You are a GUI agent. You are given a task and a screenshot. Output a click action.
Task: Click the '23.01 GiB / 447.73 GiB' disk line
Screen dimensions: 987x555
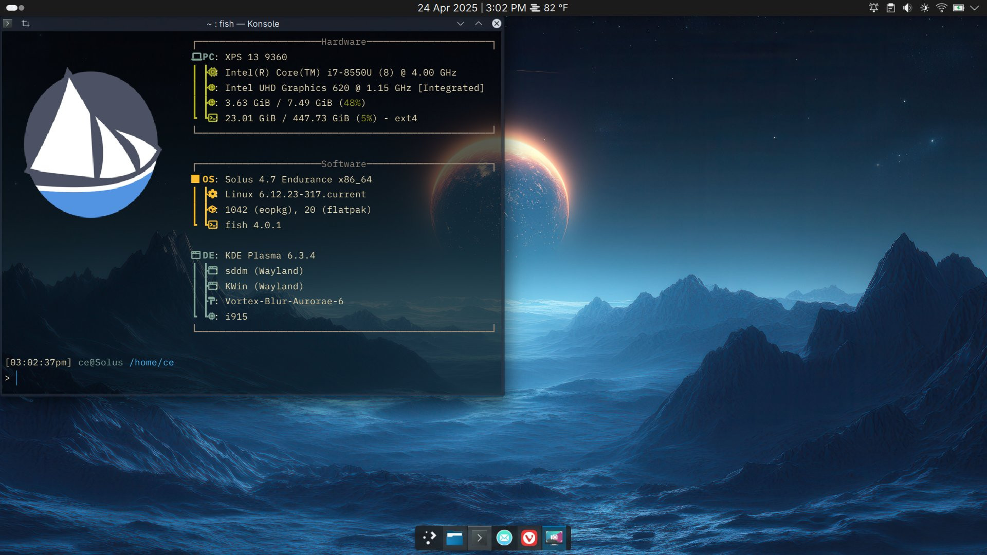click(321, 118)
